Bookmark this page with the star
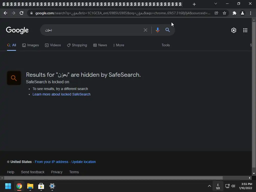 [x=224, y=13]
